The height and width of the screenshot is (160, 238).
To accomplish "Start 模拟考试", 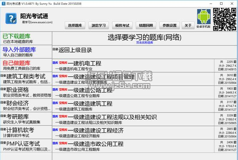I will click(122, 25).
